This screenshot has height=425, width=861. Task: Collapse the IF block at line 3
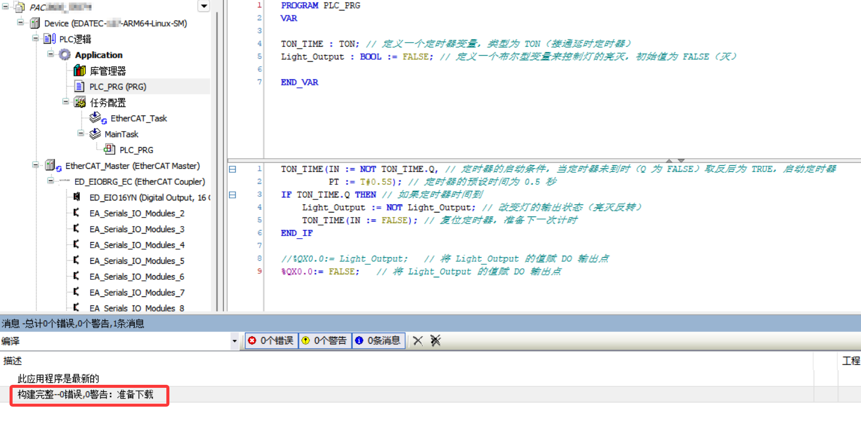click(232, 195)
